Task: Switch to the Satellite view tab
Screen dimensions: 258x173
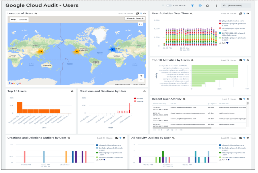Action: click(23, 20)
